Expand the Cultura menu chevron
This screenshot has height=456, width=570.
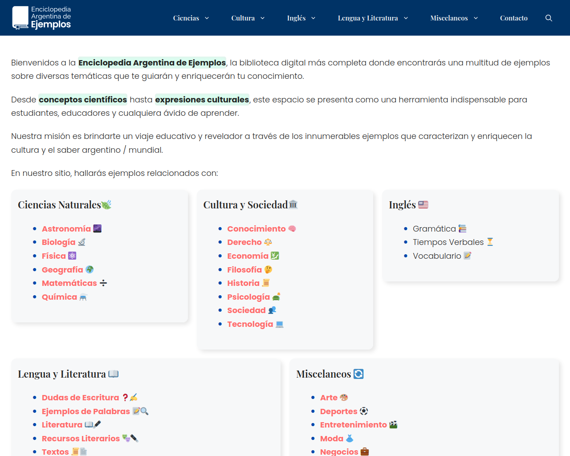(x=262, y=18)
